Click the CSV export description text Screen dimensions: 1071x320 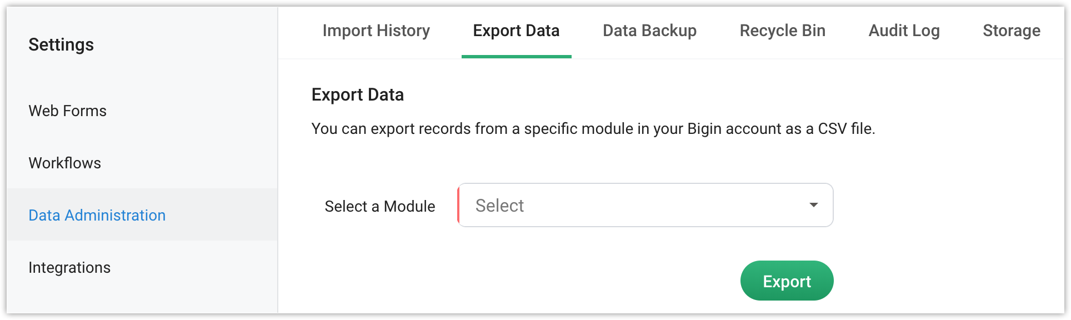tap(593, 129)
